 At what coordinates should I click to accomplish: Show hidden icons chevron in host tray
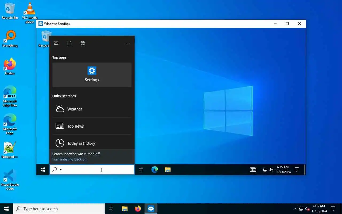pyautogui.click(x=295, y=209)
